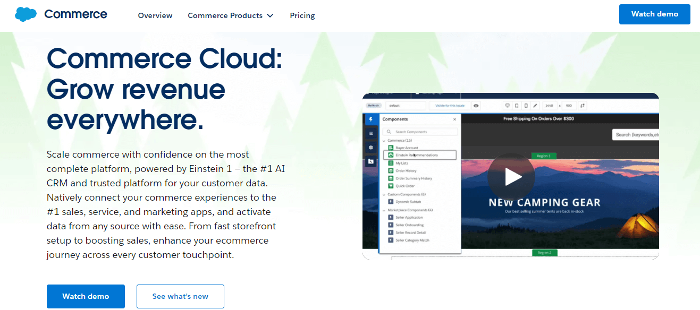This screenshot has height=310, width=700.
Task: Click the Free Shipping On Orders banner
Action: (538, 119)
